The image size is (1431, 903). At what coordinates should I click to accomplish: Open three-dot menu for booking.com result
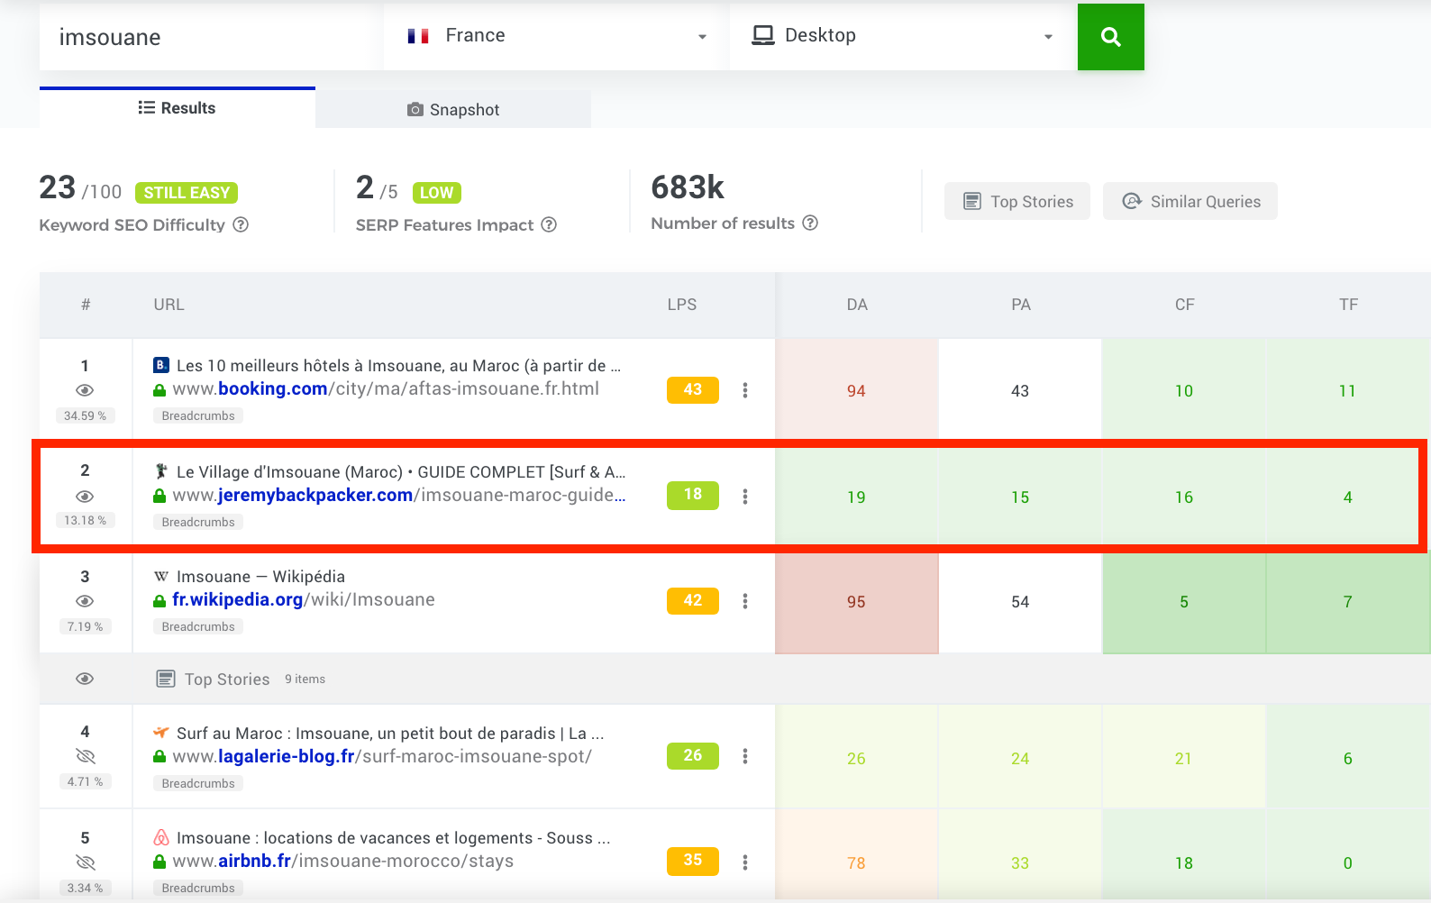pyautogui.click(x=744, y=390)
